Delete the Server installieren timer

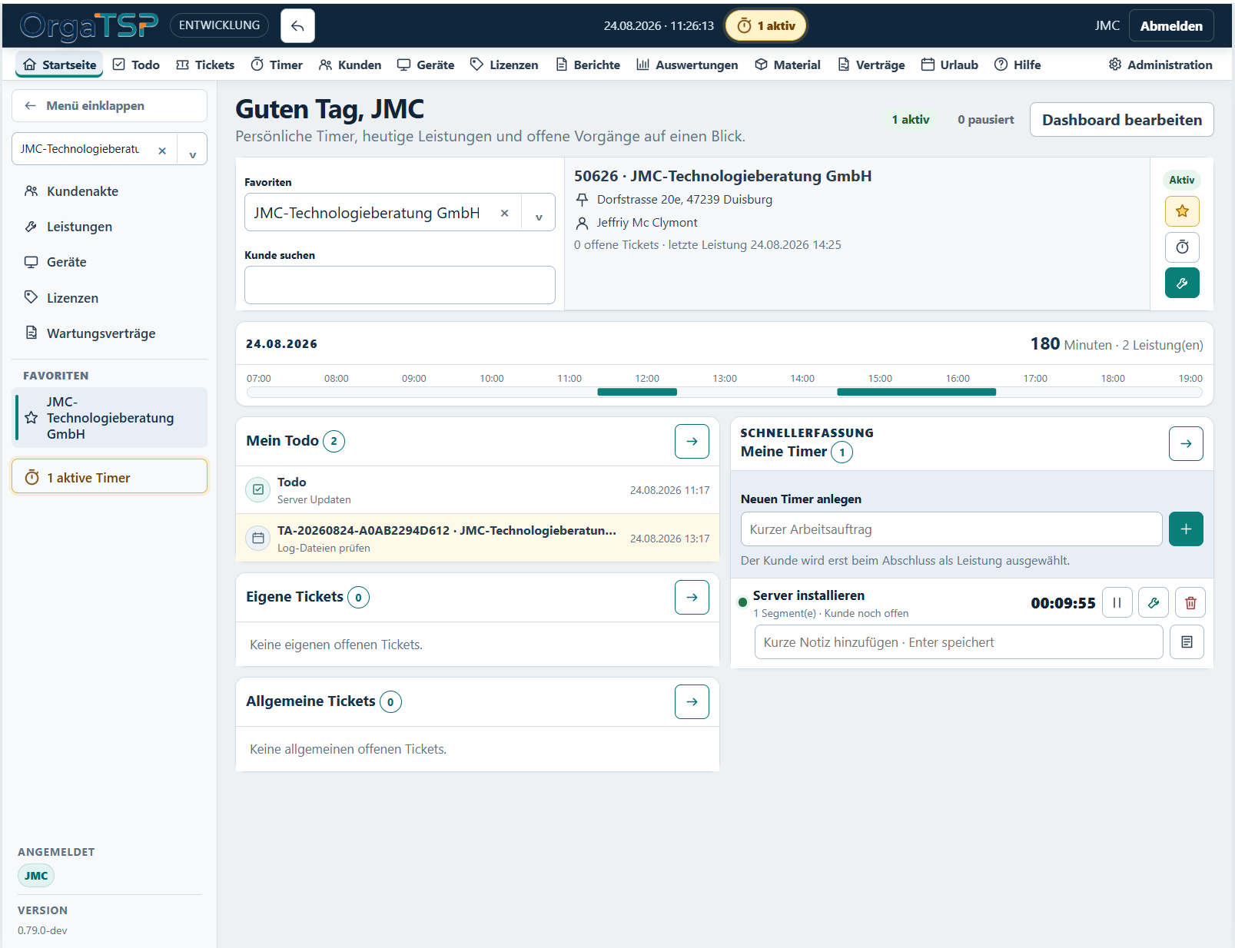coord(1190,602)
